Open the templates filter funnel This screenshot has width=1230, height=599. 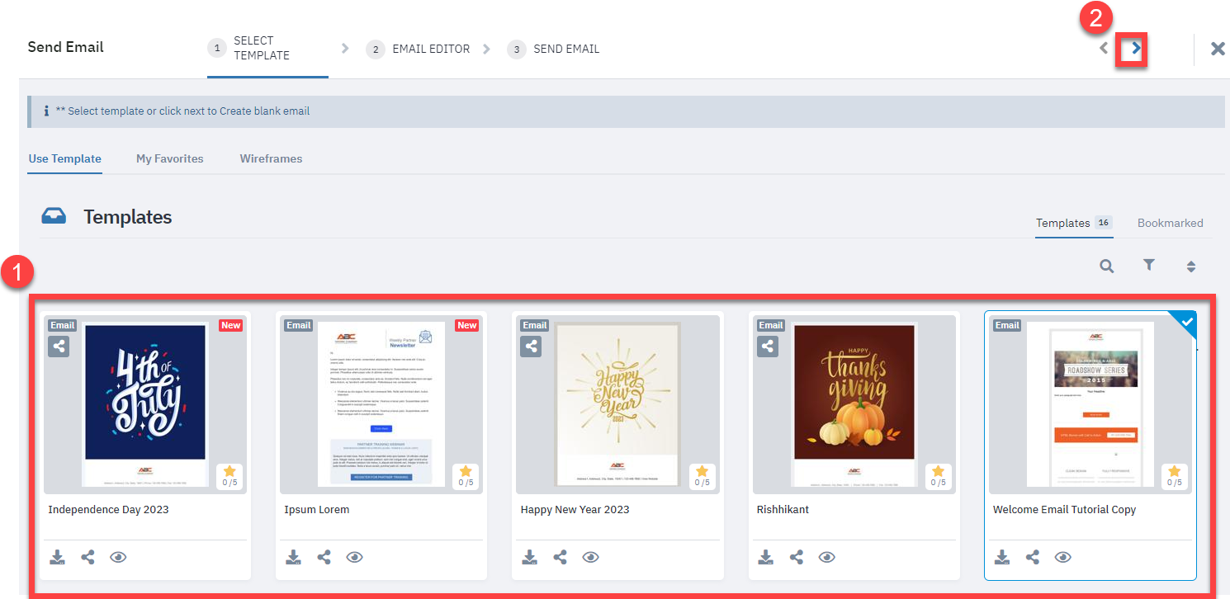[x=1148, y=265]
